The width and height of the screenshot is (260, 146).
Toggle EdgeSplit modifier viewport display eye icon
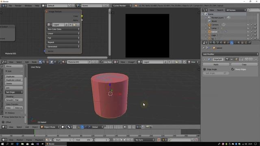pyautogui.click(x=232, y=59)
